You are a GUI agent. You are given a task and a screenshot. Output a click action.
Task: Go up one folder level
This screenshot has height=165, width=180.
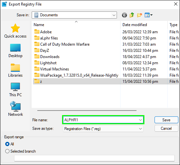pyautogui.click(x=132, y=15)
